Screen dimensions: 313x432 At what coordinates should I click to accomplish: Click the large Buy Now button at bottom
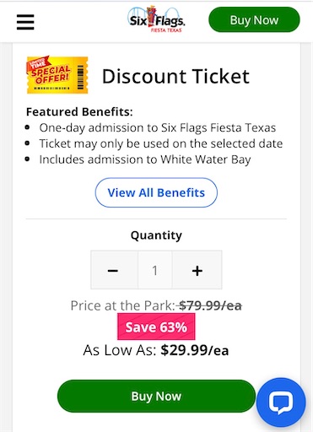156,397
